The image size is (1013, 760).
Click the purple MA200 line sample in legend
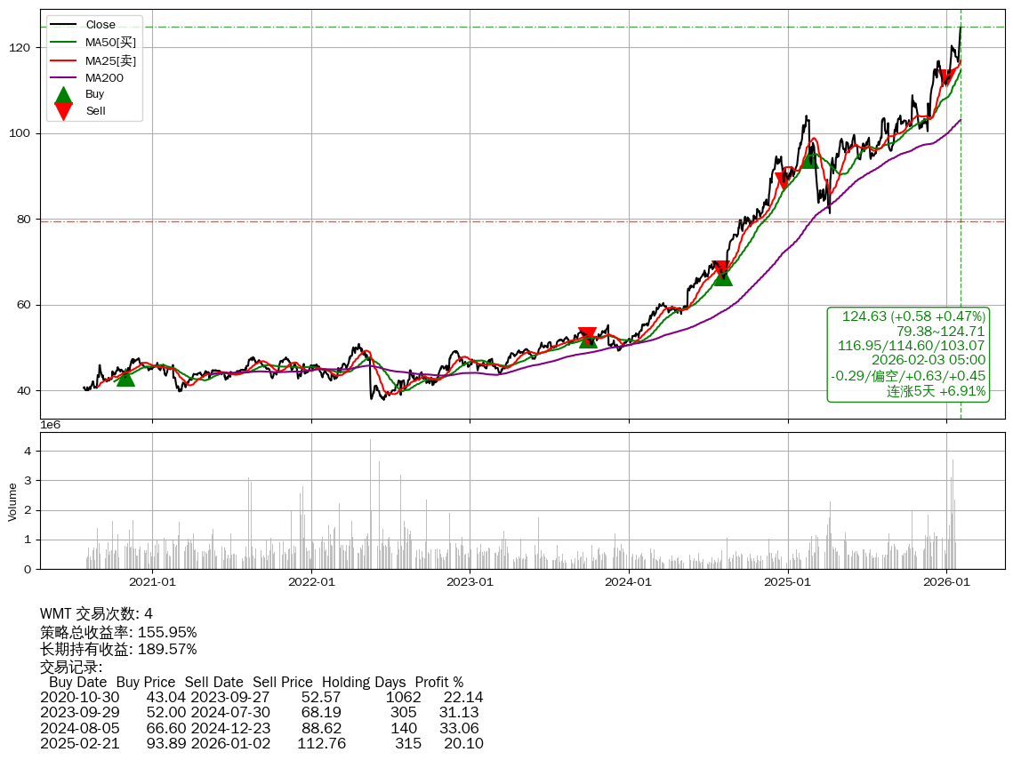(x=63, y=78)
